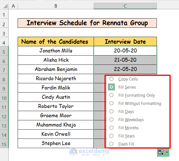
Task: Open the Auto Fill Options button
Action: tap(161, 153)
